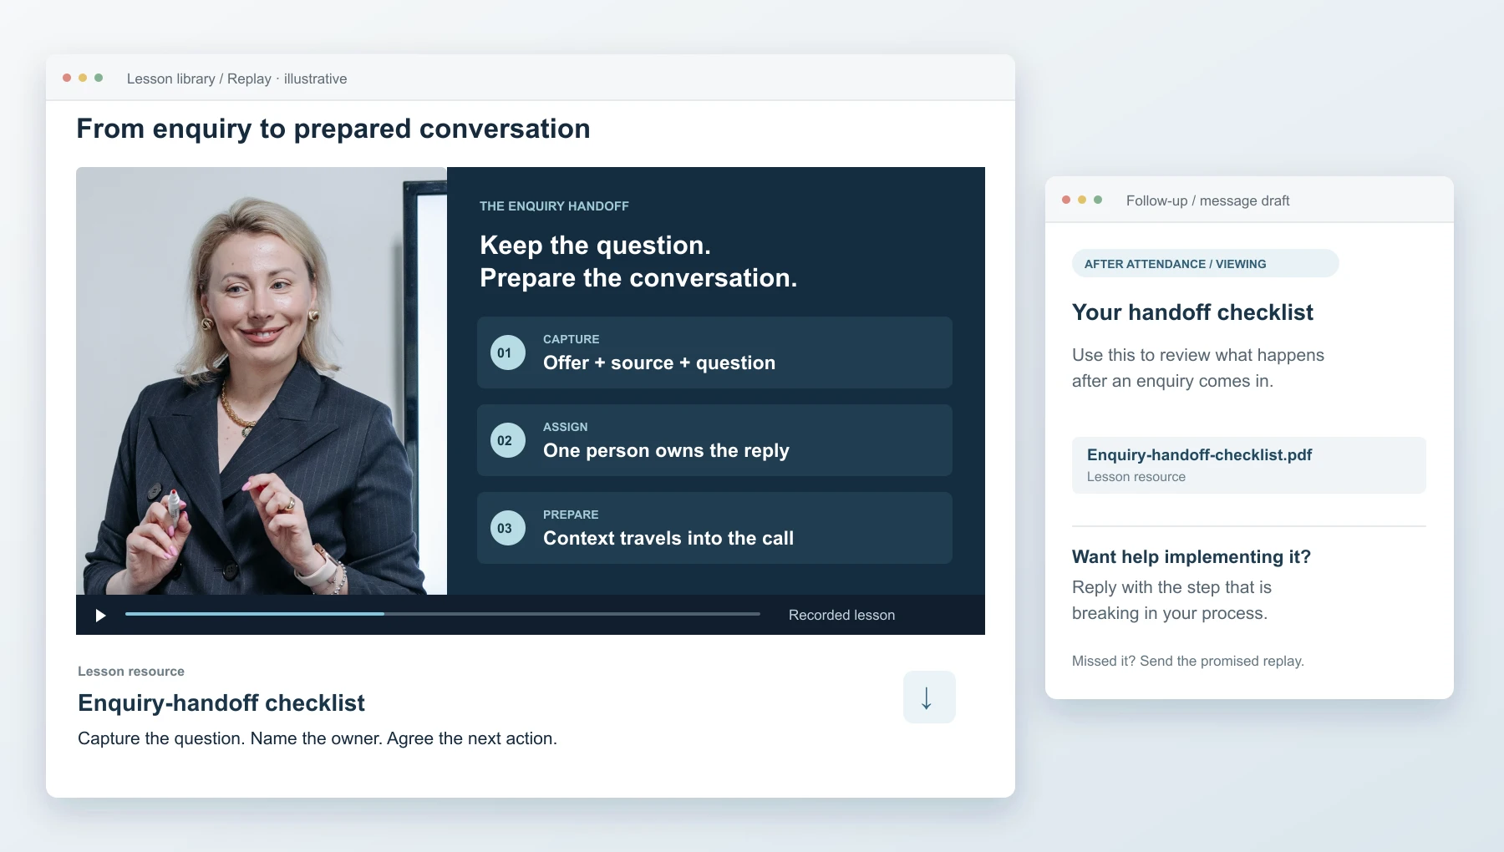Click yellow dot in Follow-up message draft window
The image size is (1504, 852).
click(1082, 200)
